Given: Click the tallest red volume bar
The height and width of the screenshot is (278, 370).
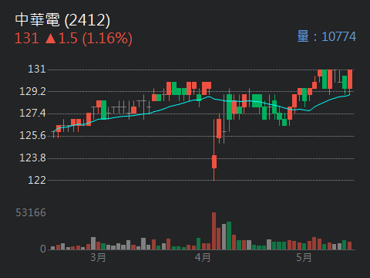Looking at the screenshot, I should [x=214, y=231].
